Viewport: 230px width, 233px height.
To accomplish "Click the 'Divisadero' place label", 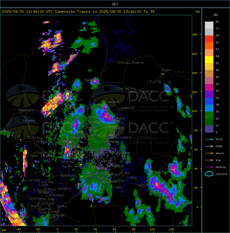I will coord(123,137).
